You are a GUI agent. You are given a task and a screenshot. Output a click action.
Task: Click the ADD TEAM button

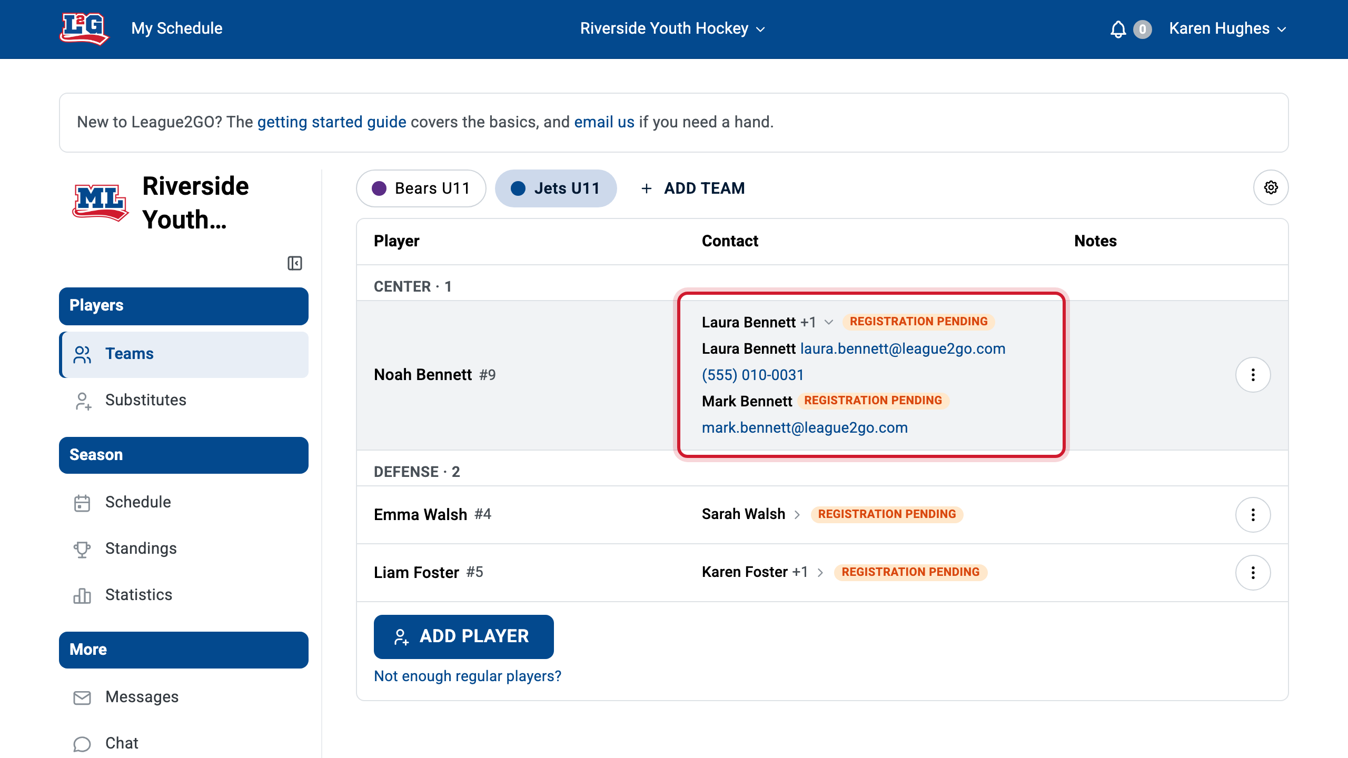point(692,188)
